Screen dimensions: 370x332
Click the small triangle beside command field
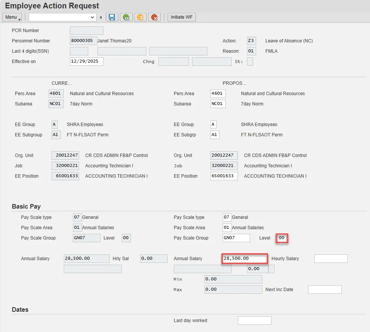[101, 17]
